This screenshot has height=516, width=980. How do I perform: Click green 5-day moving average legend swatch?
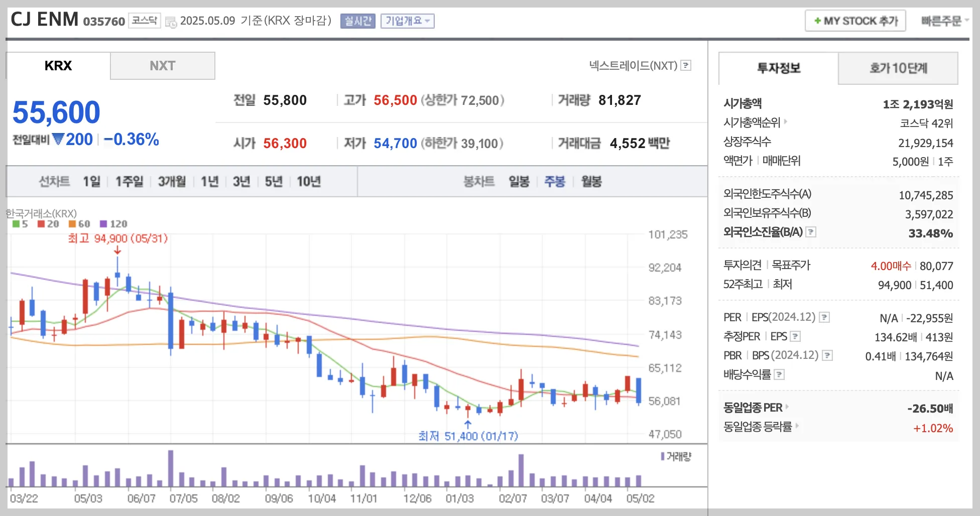pos(16,224)
